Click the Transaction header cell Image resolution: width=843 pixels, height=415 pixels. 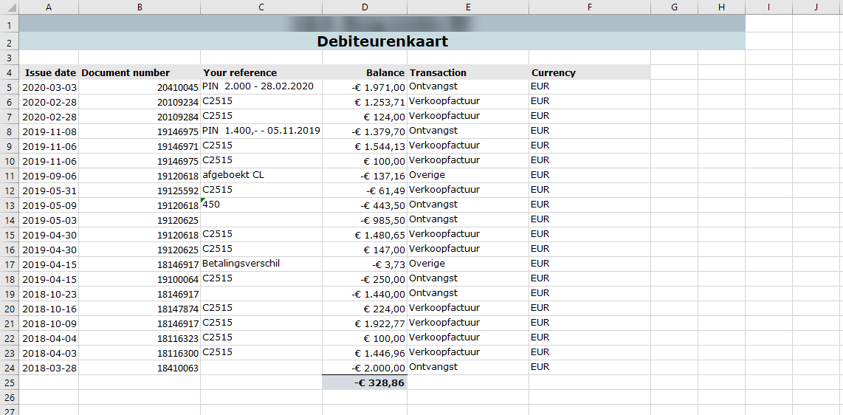click(x=468, y=72)
